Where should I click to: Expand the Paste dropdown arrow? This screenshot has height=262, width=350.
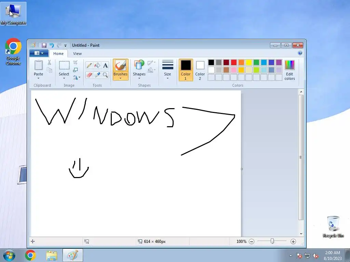[x=38, y=78]
